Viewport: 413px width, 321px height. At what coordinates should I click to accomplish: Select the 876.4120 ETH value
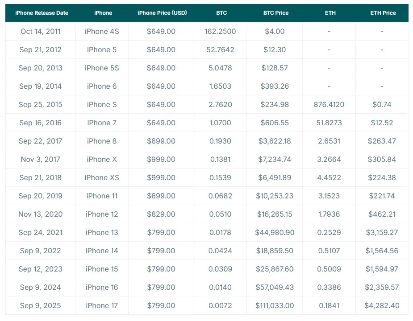coord(329,104)
